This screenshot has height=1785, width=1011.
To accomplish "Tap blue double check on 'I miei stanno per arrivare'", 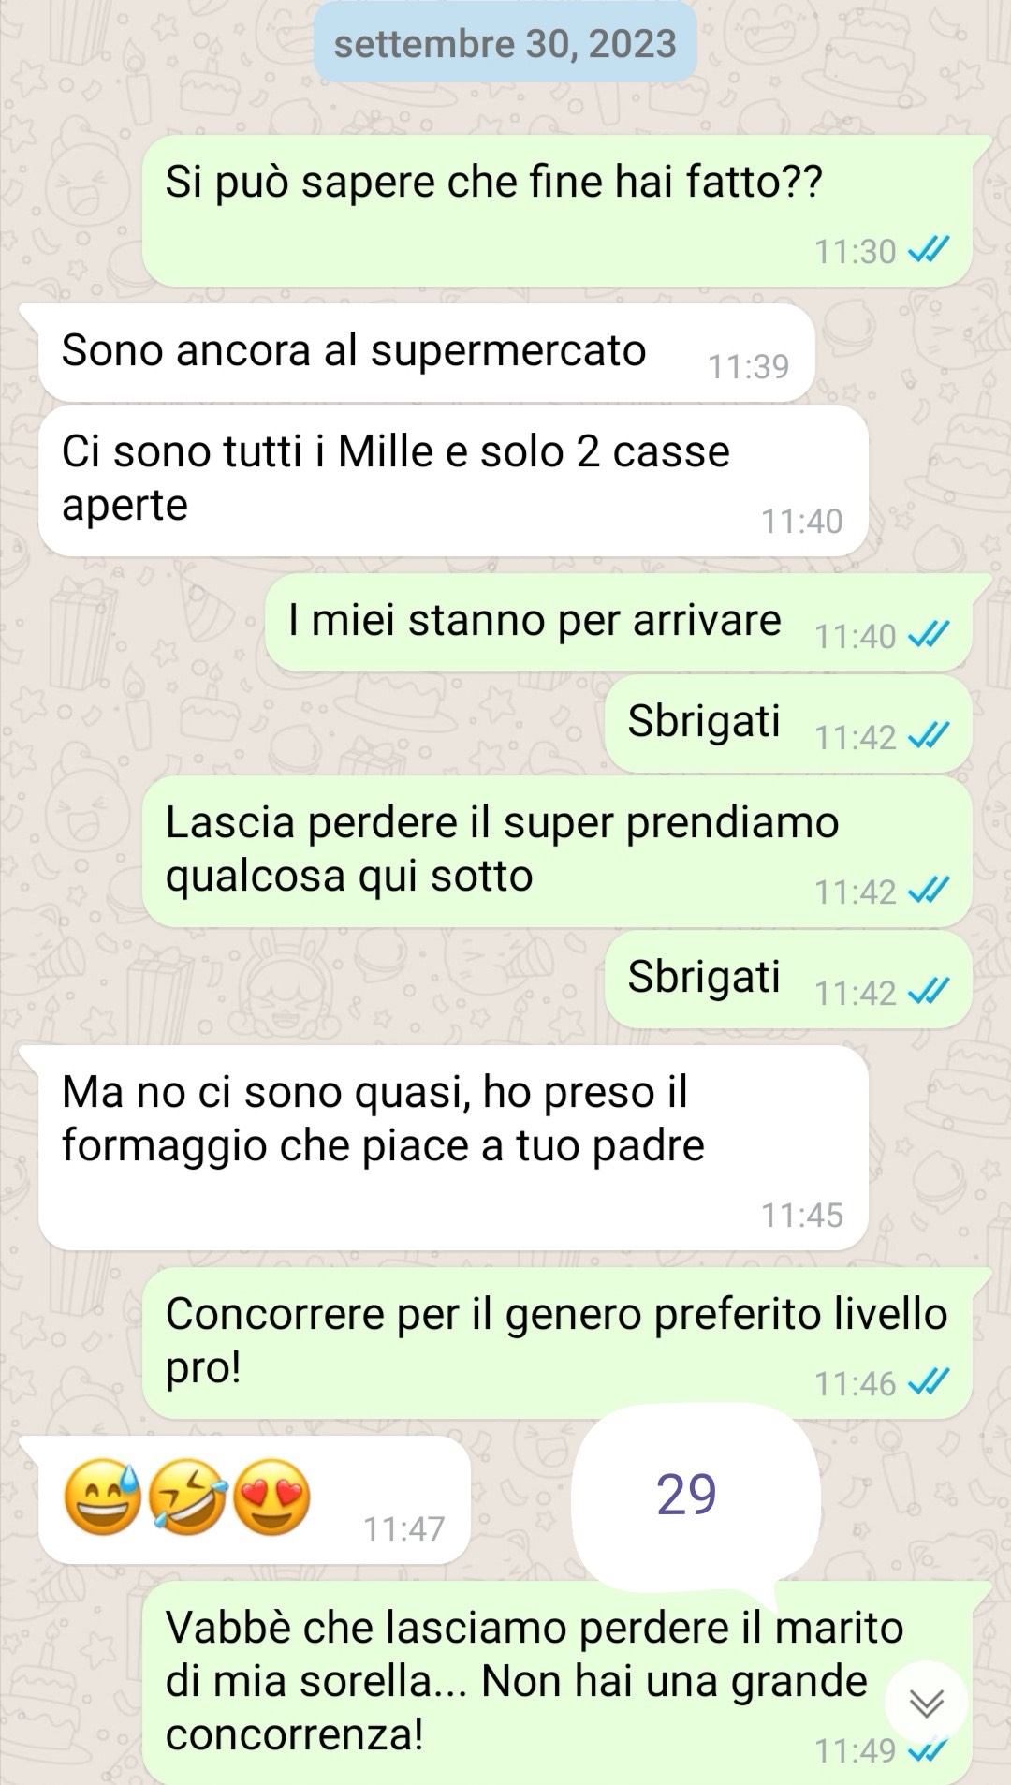I will (x=929, y=635).
